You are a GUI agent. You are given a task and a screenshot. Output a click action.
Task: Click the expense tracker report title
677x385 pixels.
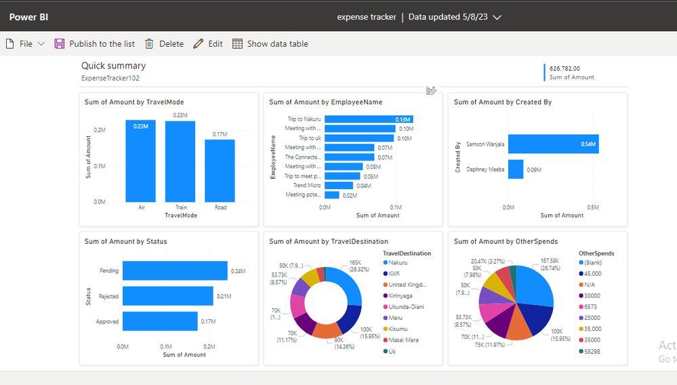point(367,17)
